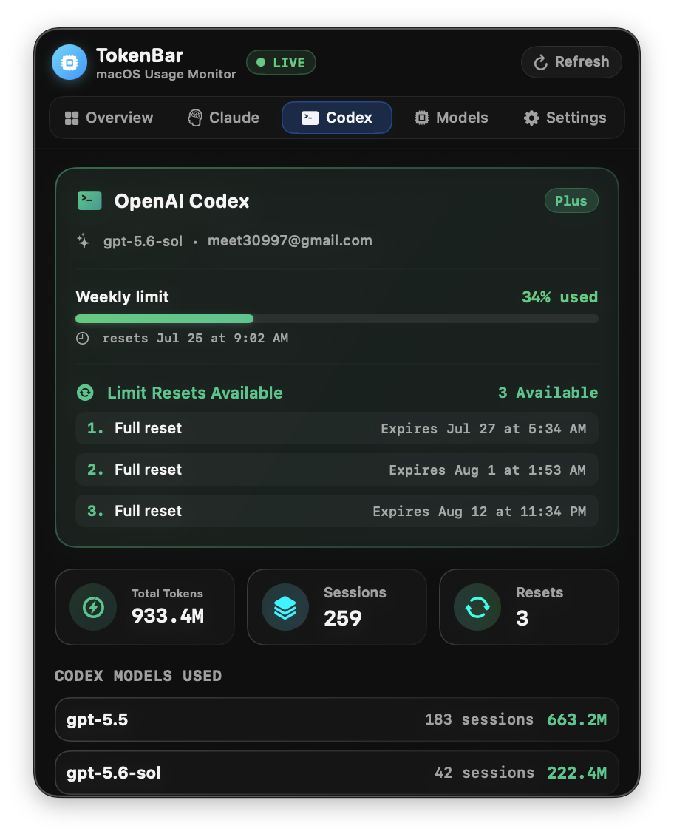Click the meet30997@gmail.com account text

(290, 241)
